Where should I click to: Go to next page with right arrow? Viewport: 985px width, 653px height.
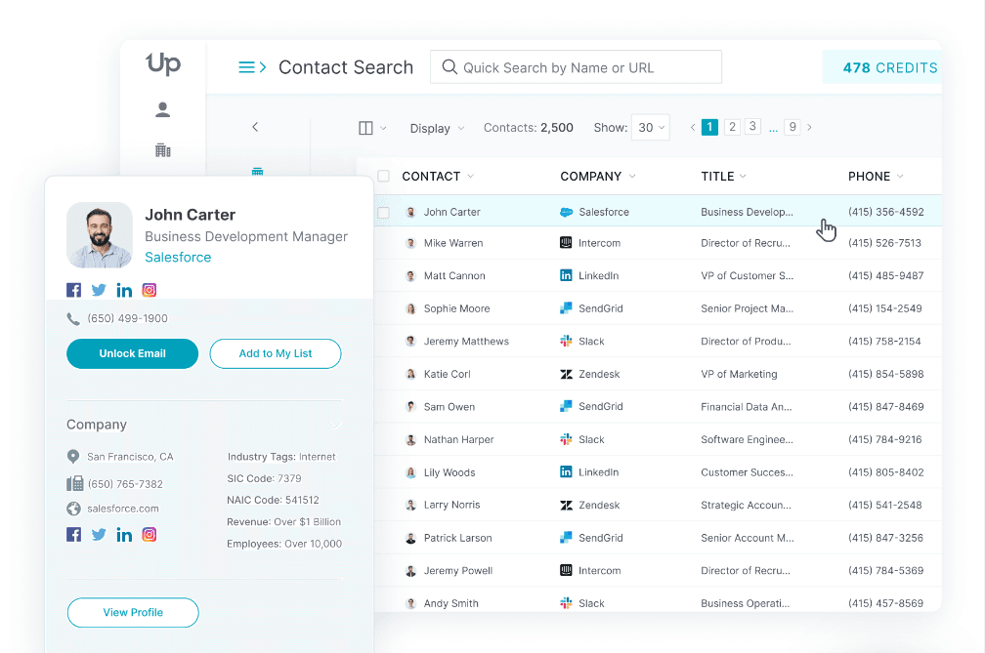coord(810,127)
